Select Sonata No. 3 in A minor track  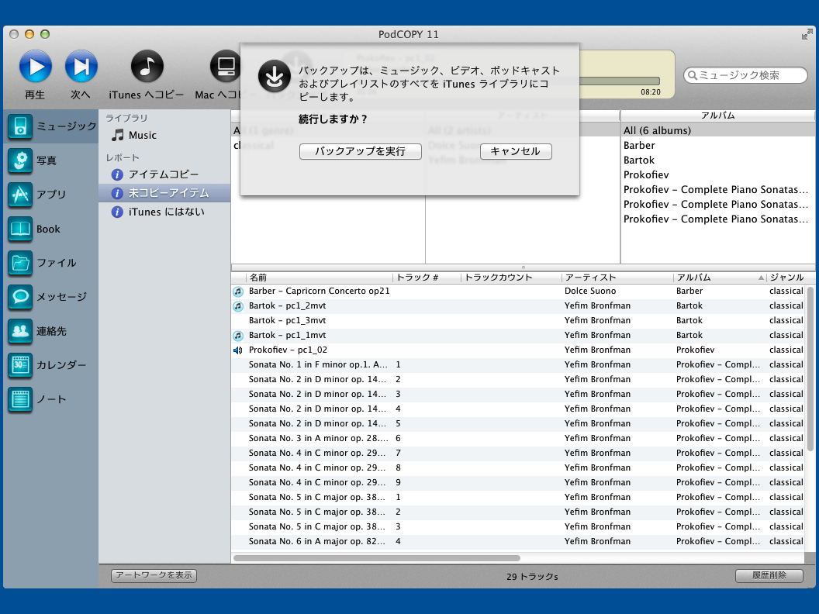tap(519, 438)
